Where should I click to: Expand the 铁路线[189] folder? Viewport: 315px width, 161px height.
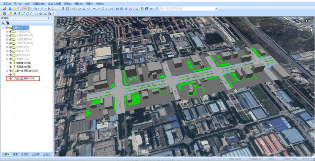click(7, 59)
